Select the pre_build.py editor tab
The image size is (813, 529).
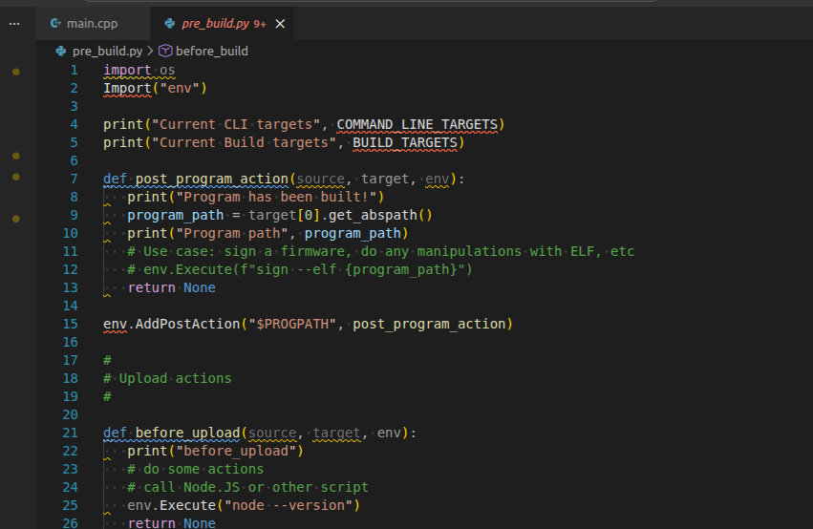pyautogui.click(x=214, y=24)
